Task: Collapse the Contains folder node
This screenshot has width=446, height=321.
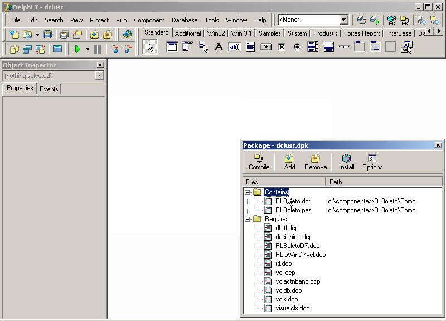Action: click(x=248, y=192)
